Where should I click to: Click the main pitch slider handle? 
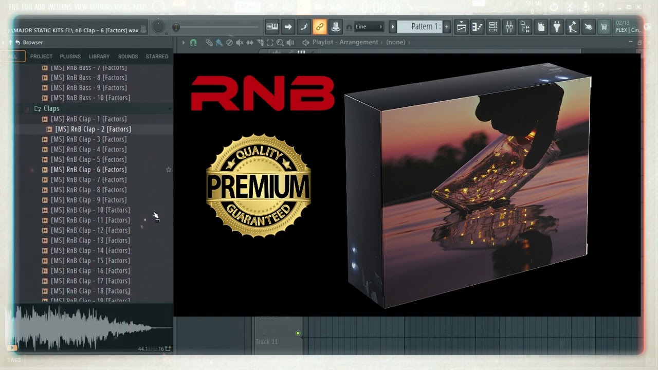pos(176,27)
